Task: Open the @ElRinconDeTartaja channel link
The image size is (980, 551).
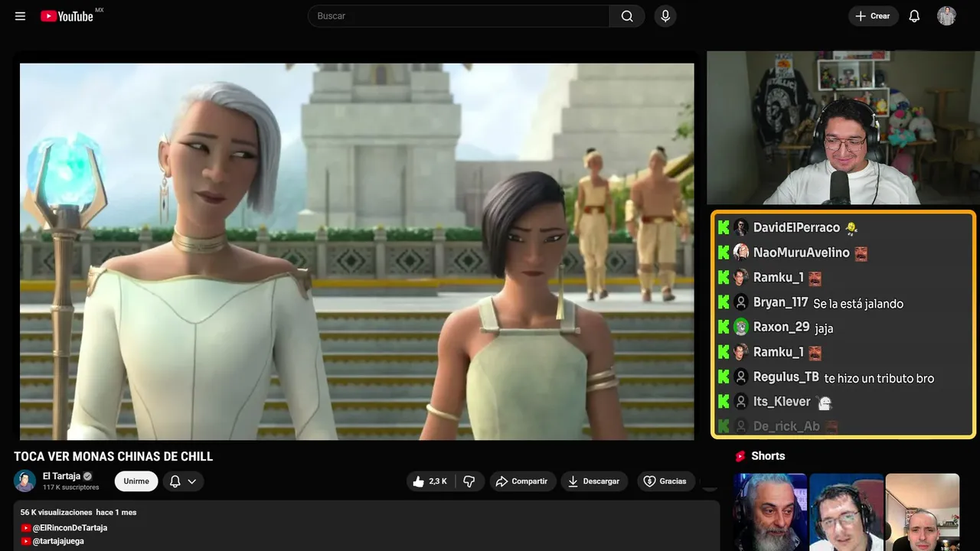Action: tap(70, 528)
